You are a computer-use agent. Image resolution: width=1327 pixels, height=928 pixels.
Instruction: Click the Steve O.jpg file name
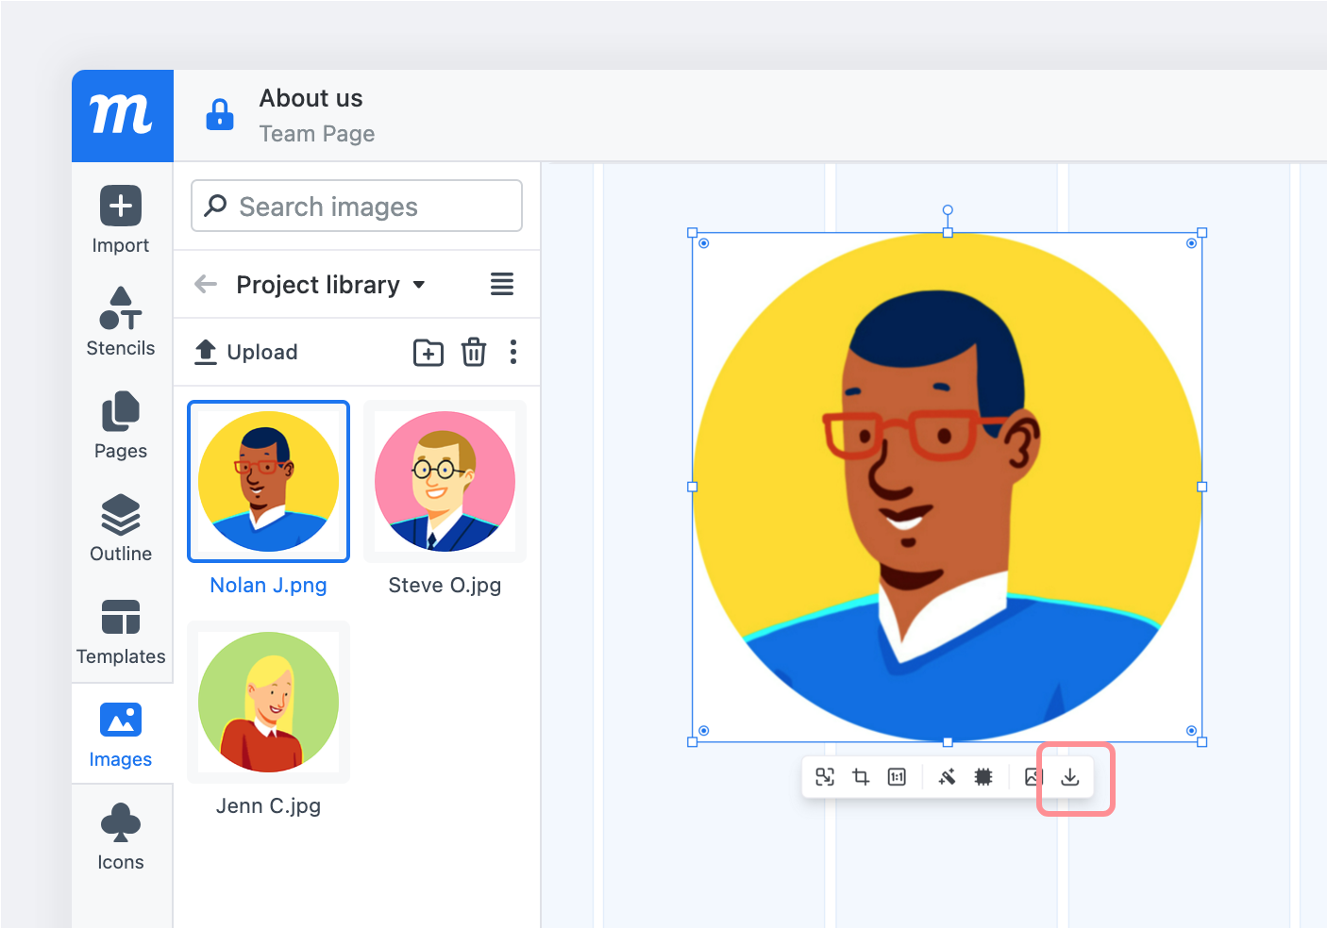[445, 585]
